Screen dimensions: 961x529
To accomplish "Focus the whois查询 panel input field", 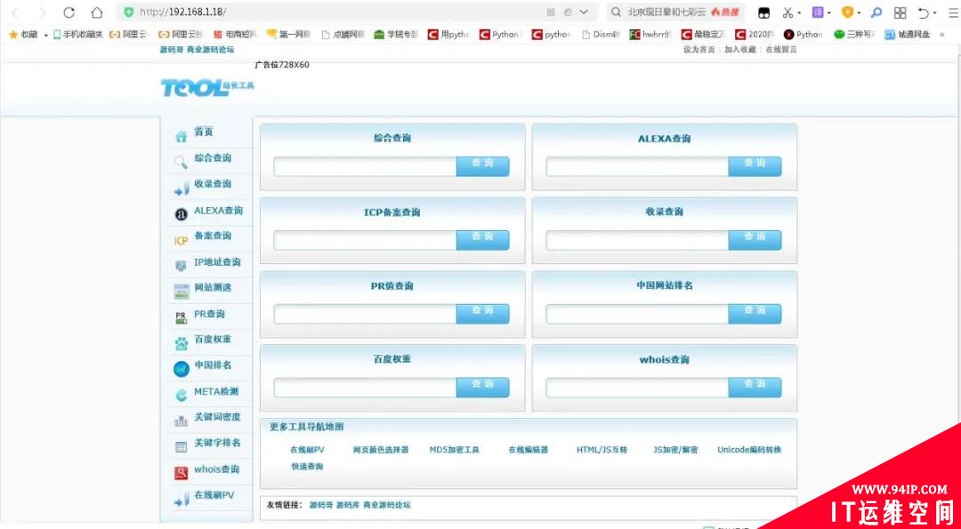I will (x=637, y=387).
